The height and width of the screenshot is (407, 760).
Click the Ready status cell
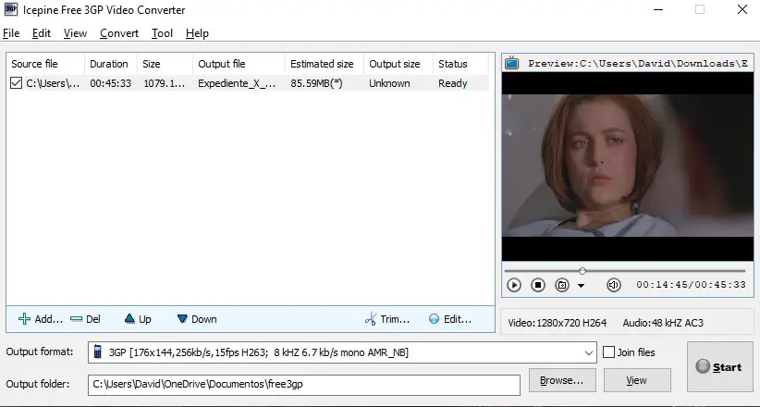tap(453, 83)
